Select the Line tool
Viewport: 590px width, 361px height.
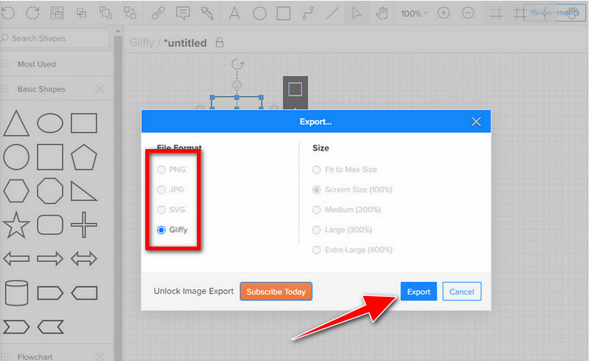click(333, 13)
